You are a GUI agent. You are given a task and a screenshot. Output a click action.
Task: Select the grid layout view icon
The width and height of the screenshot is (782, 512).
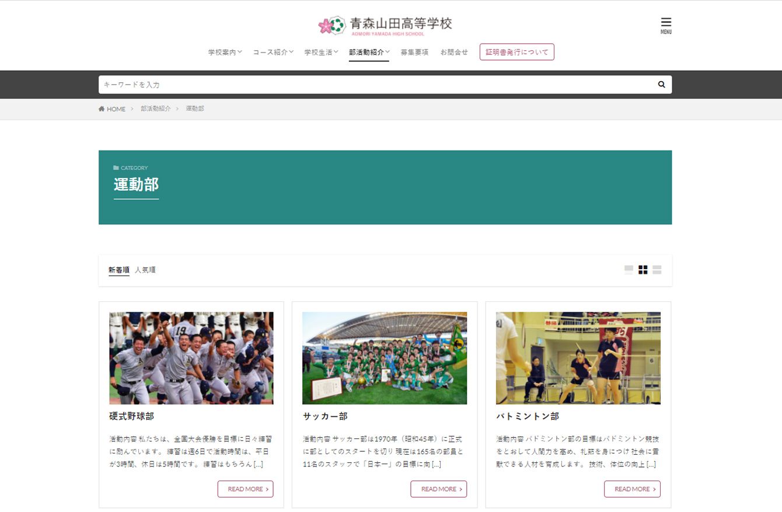(643, 270)
